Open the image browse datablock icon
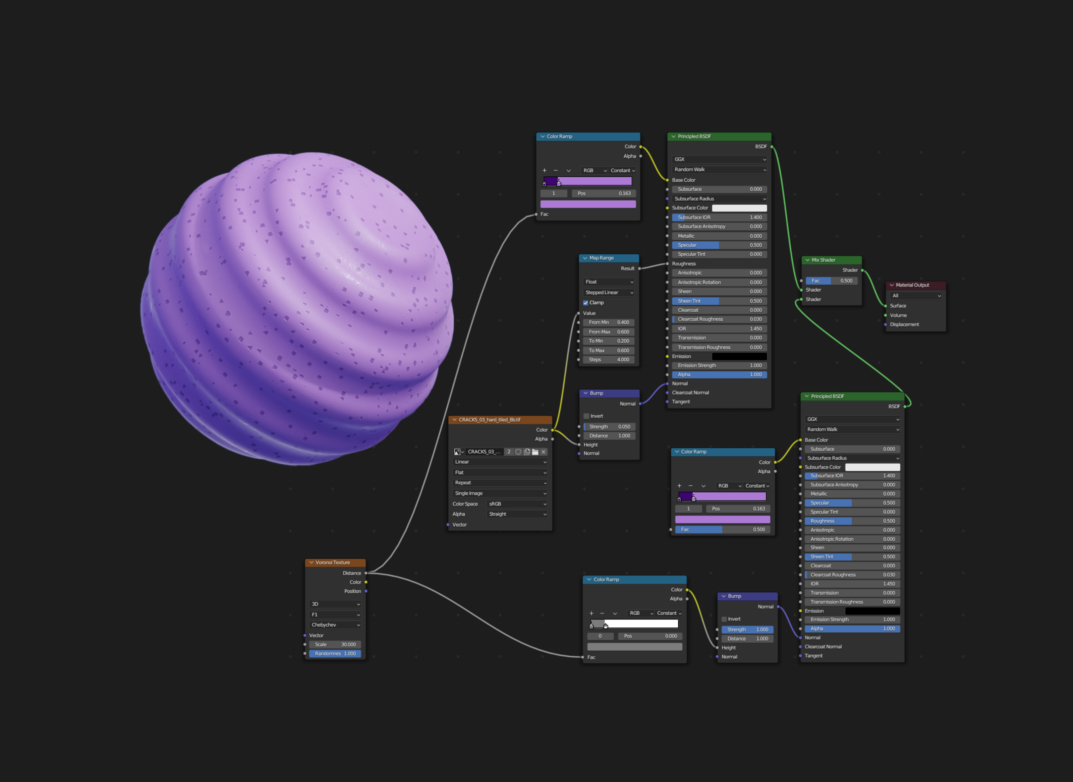Image resolution: width=1073 pixels, height=782 pixels. (x=458, y=452)
